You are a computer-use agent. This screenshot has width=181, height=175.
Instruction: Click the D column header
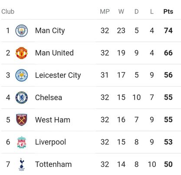click(x=136, y=12)
